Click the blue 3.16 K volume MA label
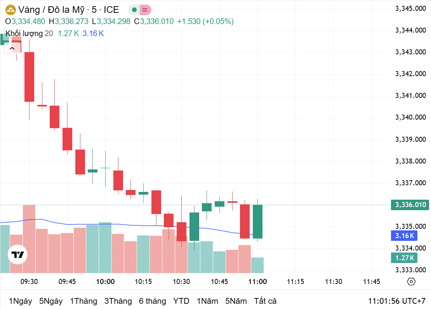This screenshot has height=310, width=431. (405, 235)
